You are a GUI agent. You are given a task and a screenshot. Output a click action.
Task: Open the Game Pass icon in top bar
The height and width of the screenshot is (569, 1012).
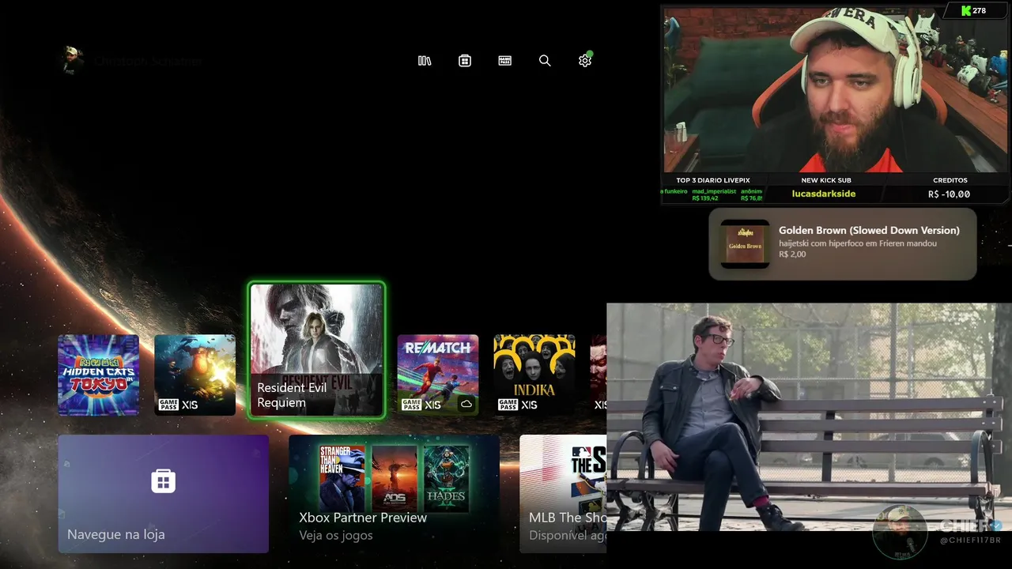(x=505, y=61)
